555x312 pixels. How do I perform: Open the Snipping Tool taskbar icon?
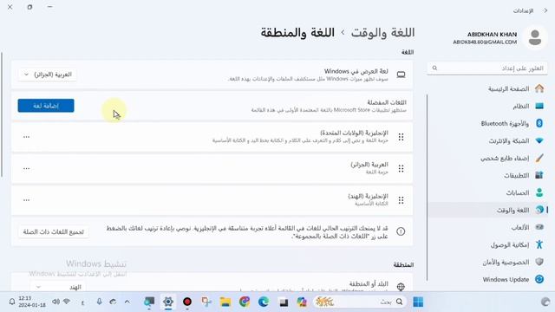[x=206, y=302]
